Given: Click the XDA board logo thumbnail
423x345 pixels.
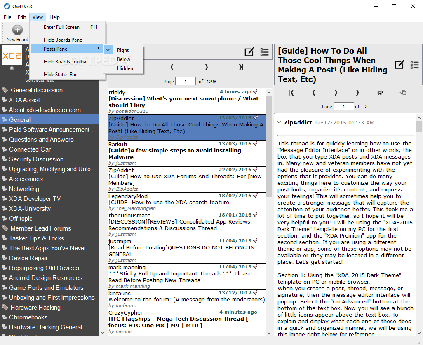Looking at the screenshot, I should 12,55.
